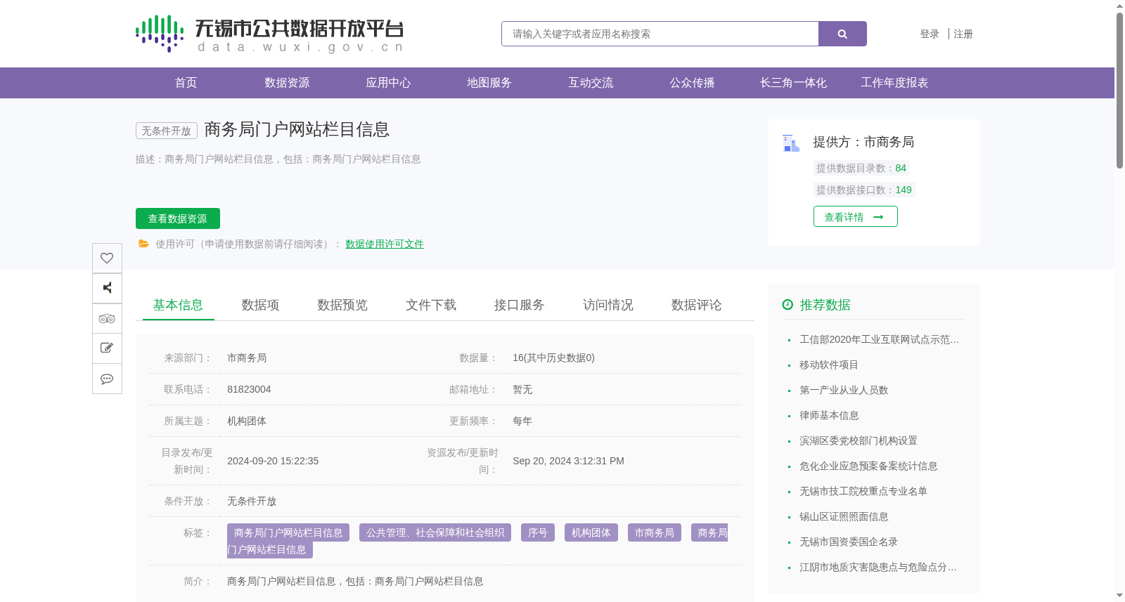Switch to the 数据评论 tab
Screen dimensions: 1125x602
tap(697, 305)
